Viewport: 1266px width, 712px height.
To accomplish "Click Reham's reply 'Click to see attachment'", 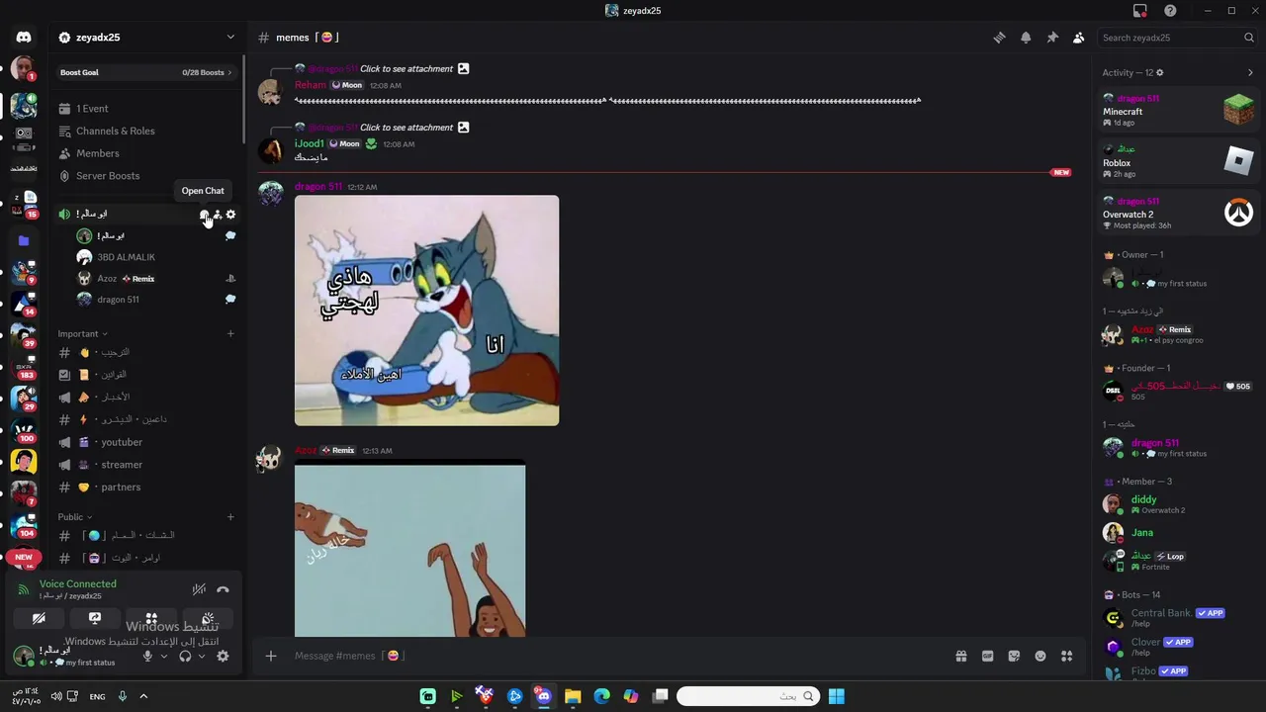I will 407,69.
